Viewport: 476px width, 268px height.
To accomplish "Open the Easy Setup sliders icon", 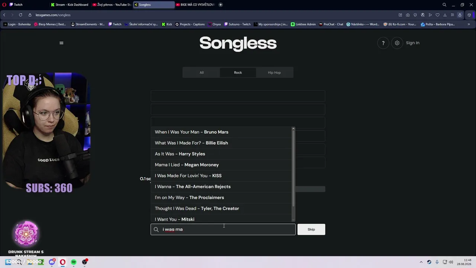I will point(452,15).
